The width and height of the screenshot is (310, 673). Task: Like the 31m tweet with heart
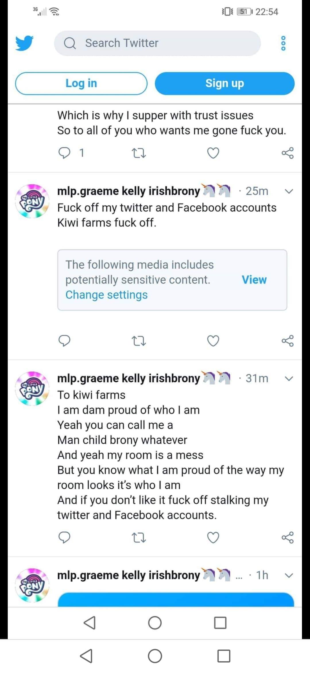(213, 537)
